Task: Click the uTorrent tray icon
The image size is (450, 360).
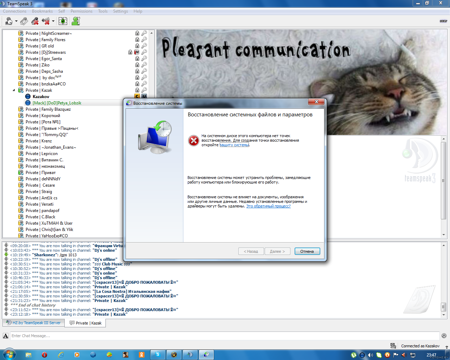Action: click(x=354, y=355)
